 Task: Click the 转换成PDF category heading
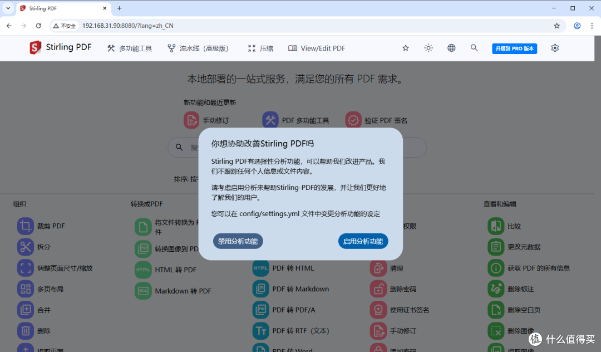tap(146, 204)
